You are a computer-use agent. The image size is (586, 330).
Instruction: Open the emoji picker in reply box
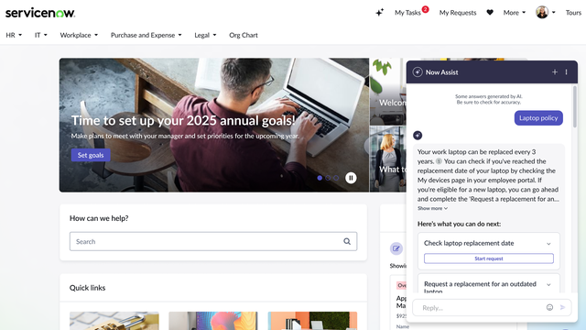[549, 307]
